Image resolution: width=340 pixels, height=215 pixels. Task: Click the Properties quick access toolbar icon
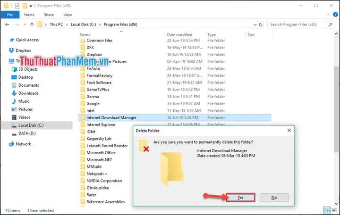[x=17, y=6]
